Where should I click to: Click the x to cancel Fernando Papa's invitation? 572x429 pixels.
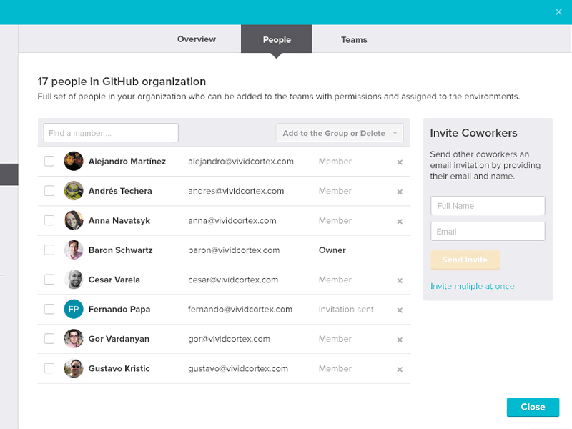coord(400,310)
